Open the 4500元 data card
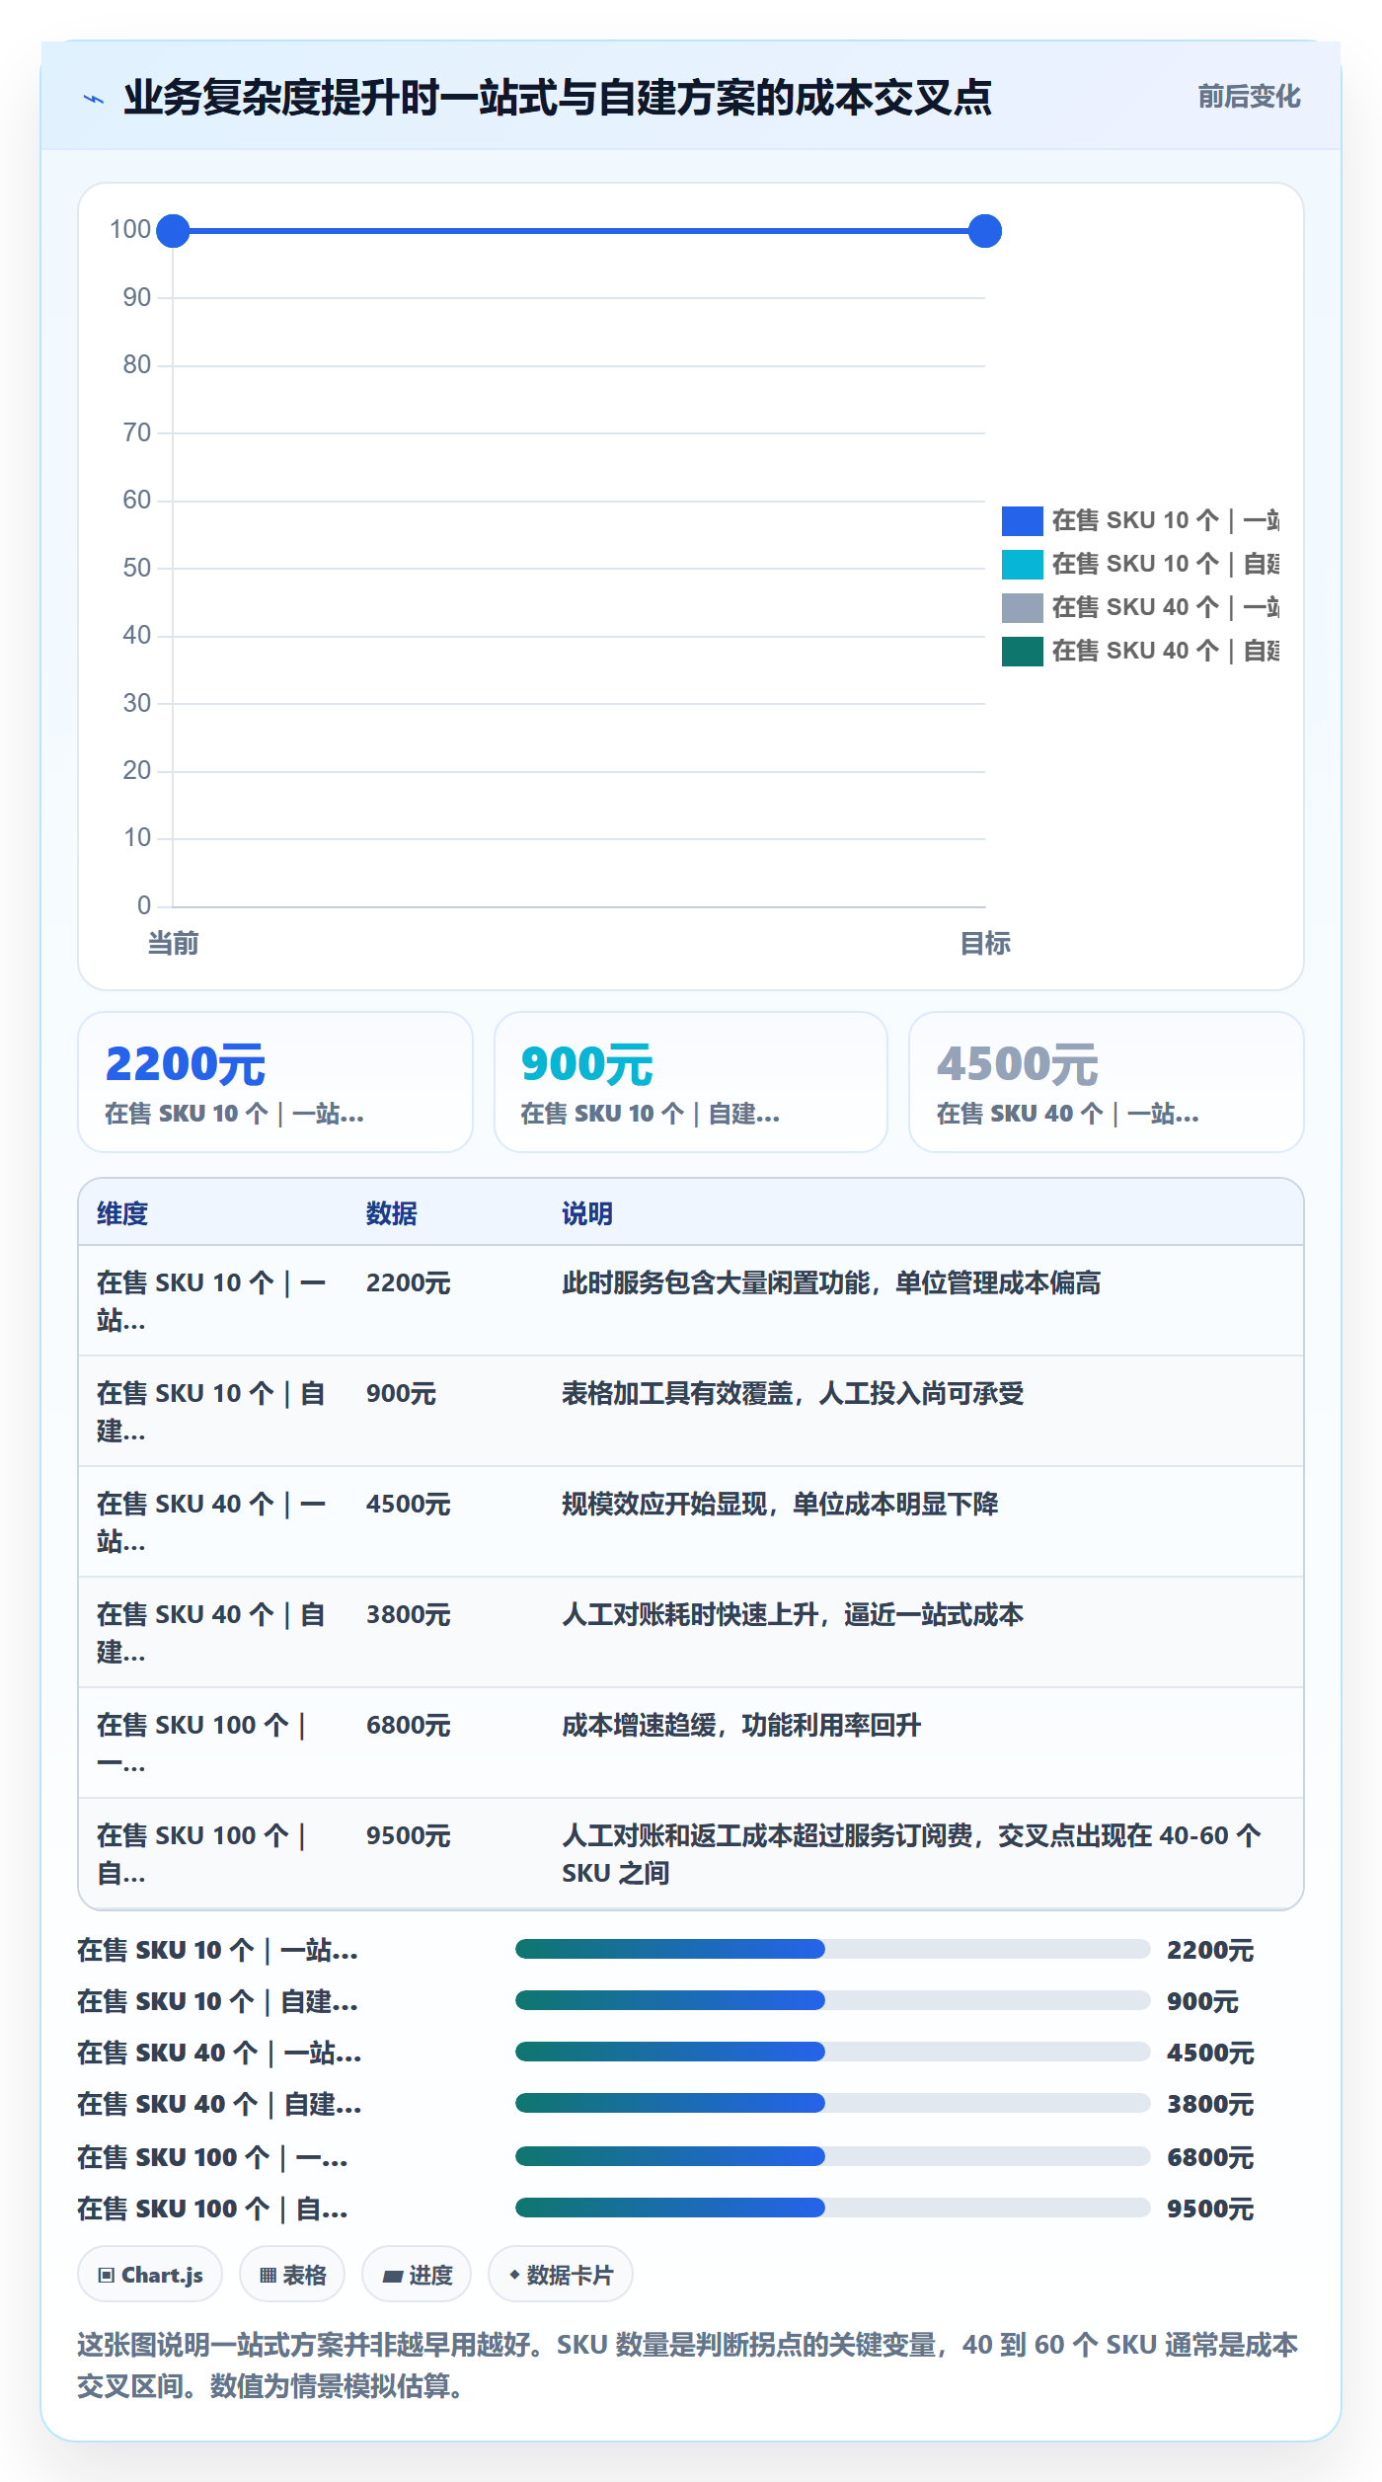This screenshot has height=2482, width=1382. (x=1107, y=1082)
